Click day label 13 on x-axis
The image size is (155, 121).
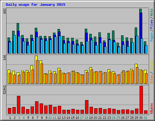pos(64,118)
